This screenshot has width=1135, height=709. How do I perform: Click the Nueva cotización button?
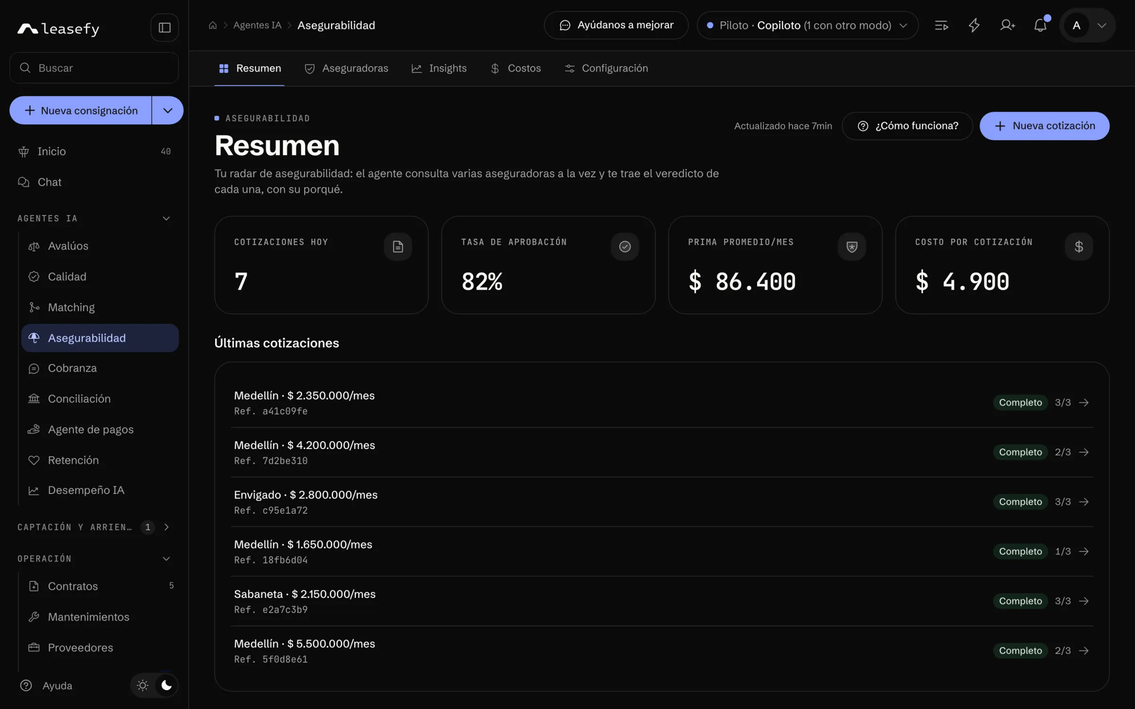pyautogui.click(x=1044, y=126)
